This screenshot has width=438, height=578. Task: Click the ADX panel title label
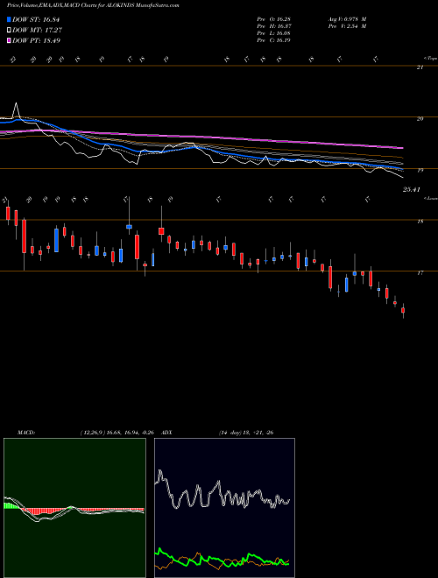tap(166, 433)
